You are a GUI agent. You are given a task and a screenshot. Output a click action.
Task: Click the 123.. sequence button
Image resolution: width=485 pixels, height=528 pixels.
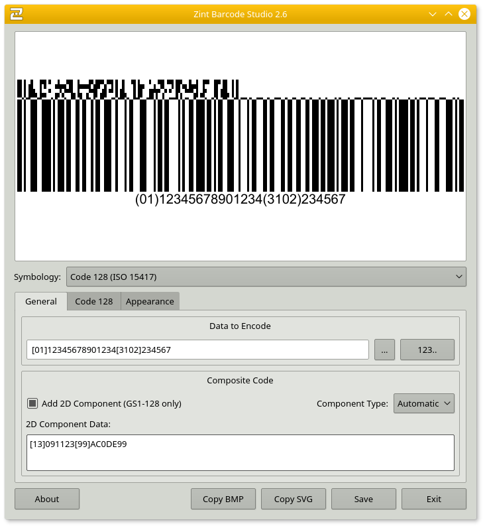pyautogui.click(x=427, y=350)
